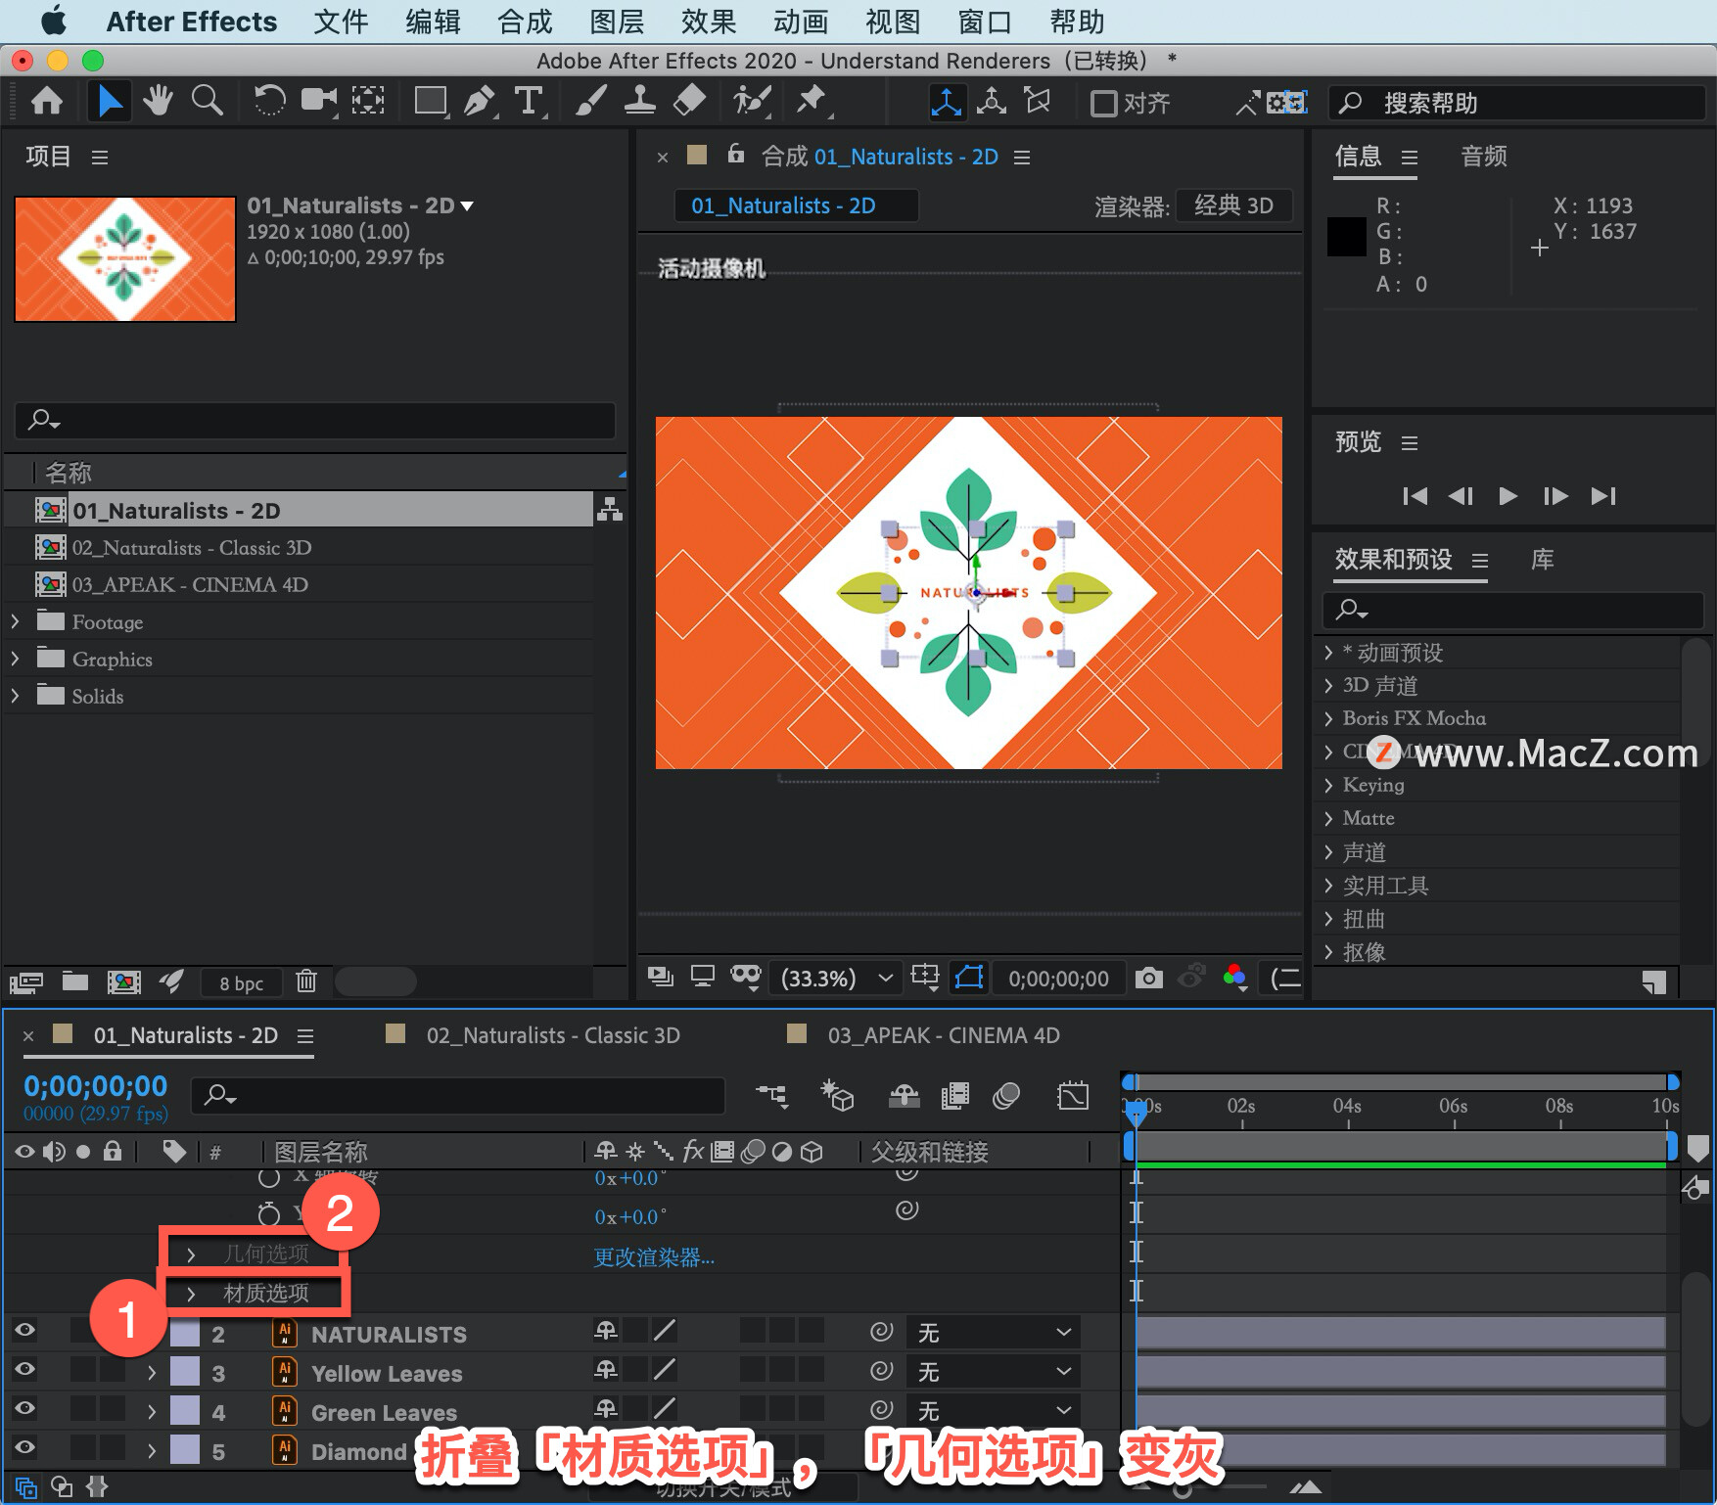This screenshot has width=1717, height=1505.
Task: Select the Pen tool
Action: point(480,101)
